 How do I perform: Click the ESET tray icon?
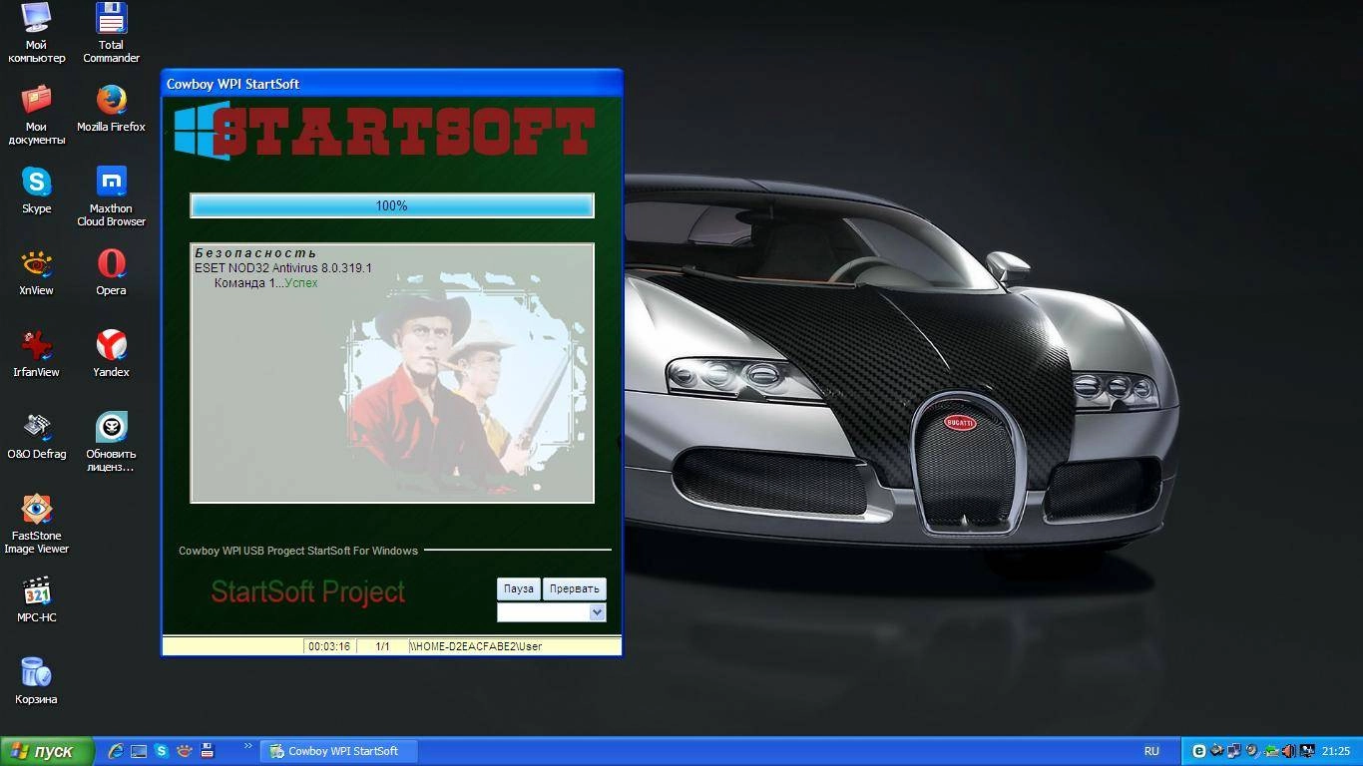tap(1199, 751)
